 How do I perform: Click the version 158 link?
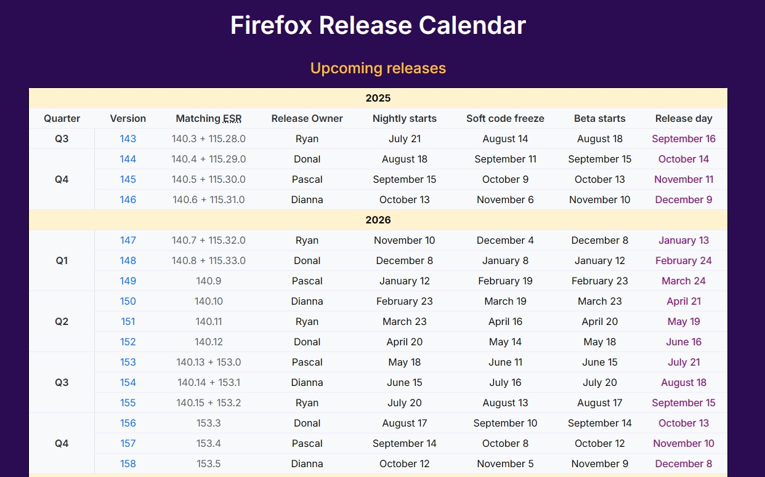tap(128, 463)
